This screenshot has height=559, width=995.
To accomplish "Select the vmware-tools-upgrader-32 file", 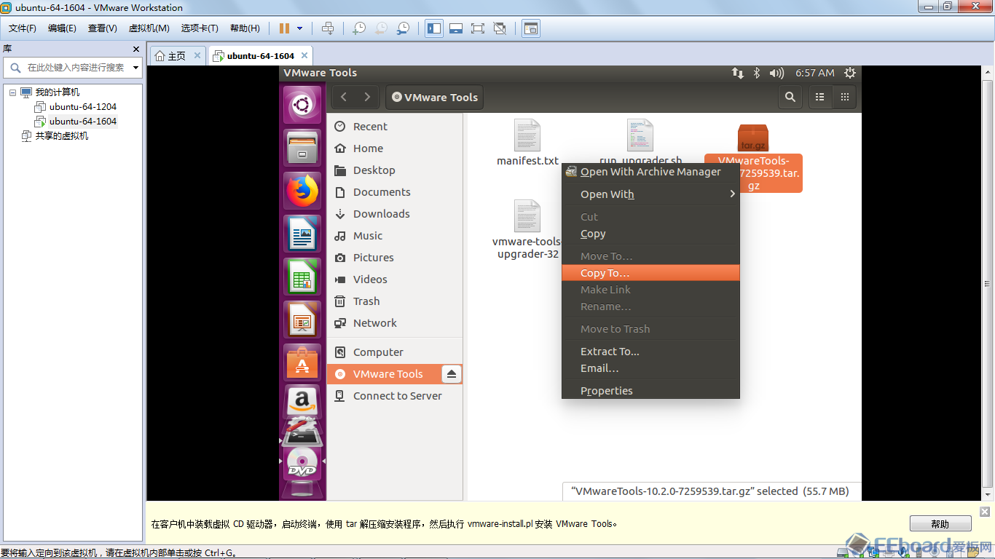I will 527,229.
